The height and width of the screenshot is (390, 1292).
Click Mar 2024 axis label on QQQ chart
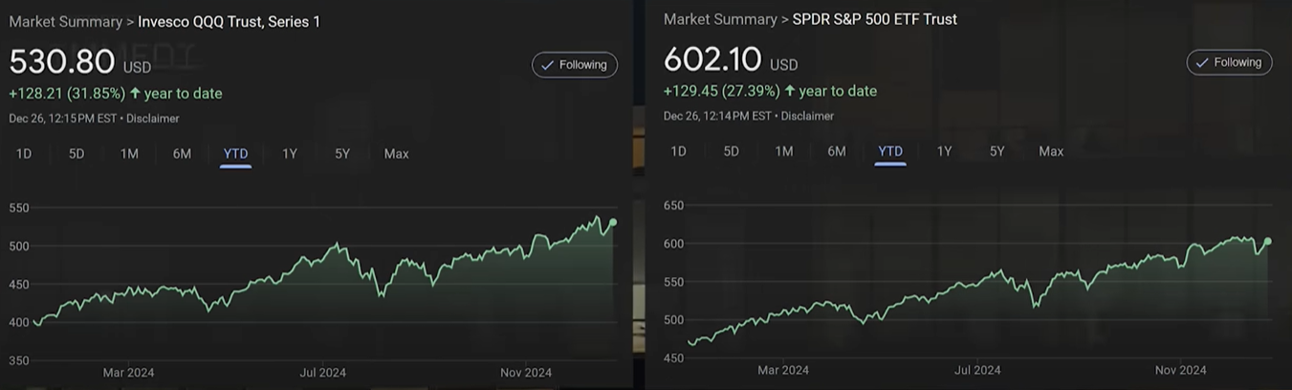coord(128,373)
